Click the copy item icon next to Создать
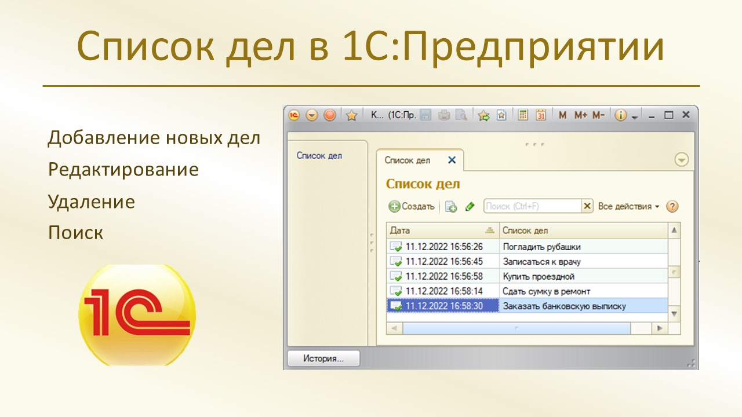The height and width of the screenshot is (417, 742). click(x=451, y=206)
